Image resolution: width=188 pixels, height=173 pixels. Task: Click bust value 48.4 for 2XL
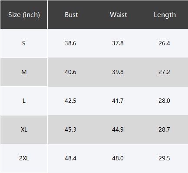tap(70, 158)
